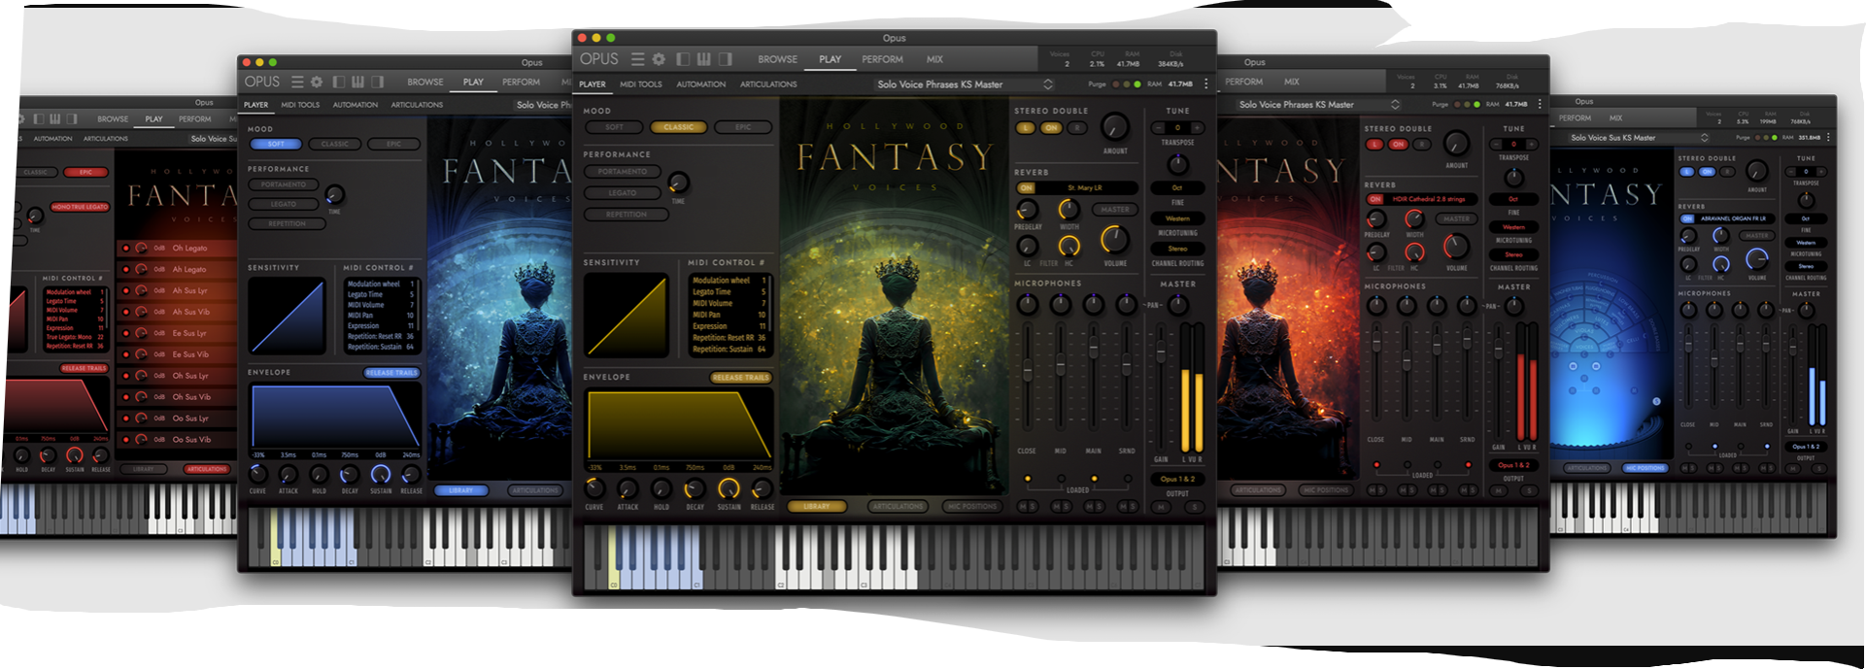Image resolution: width=1866 pixels, height=669 pixels.
Task: Toggle the right sidebar icon in front window
Action: 725,59
